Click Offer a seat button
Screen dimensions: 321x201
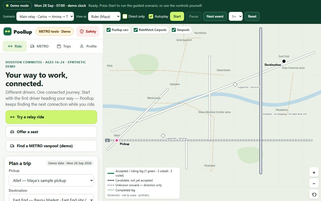[51, 132]
